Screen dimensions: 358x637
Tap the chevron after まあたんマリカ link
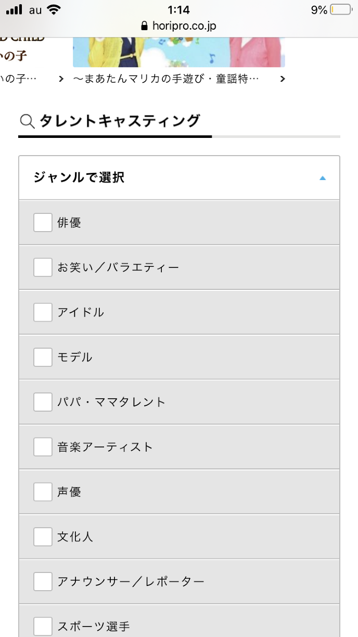tap(283, 79)
